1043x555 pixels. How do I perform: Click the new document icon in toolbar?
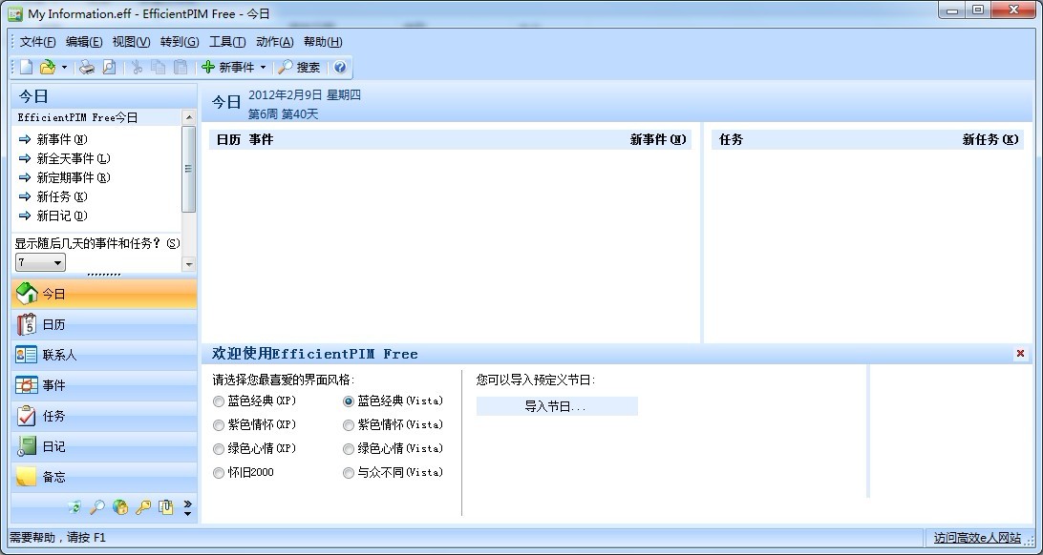coord(27,67)
